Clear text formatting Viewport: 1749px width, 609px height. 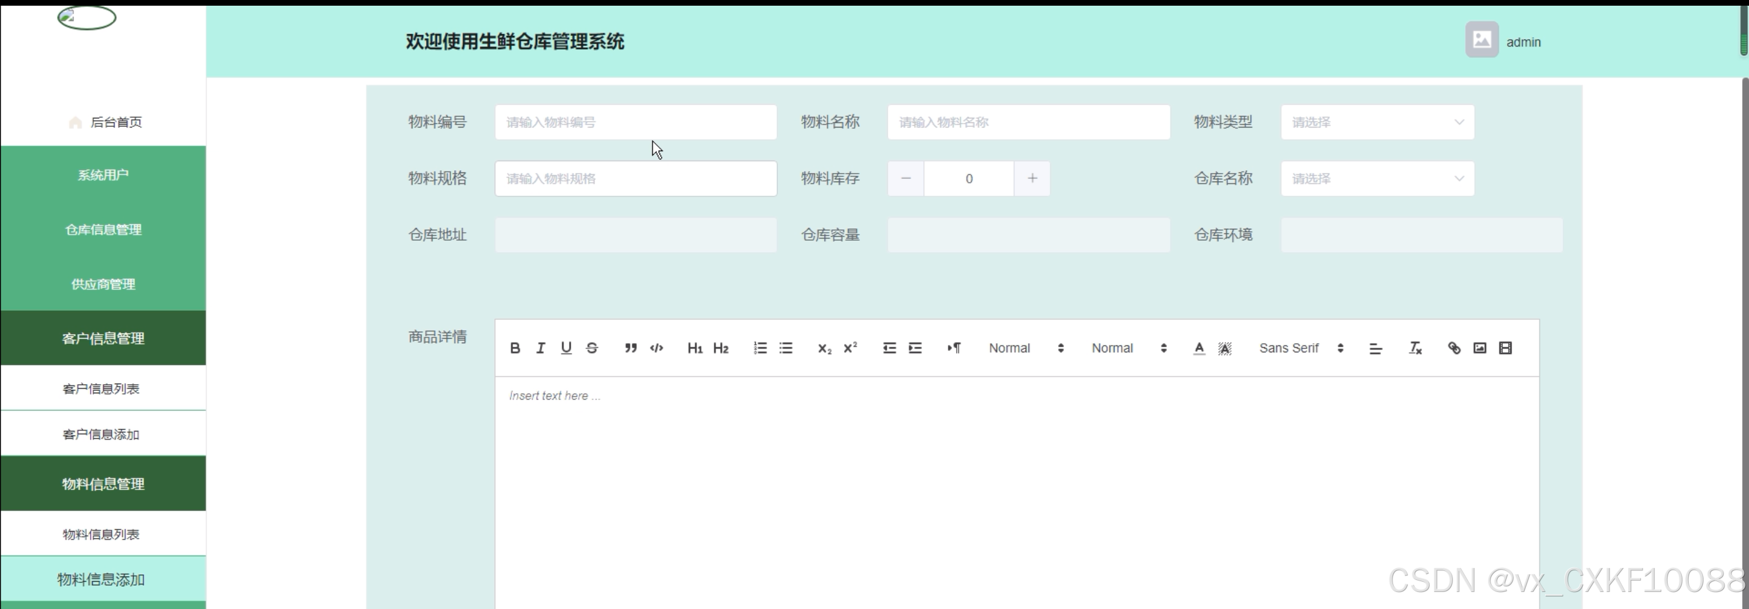coord(1415,348)
